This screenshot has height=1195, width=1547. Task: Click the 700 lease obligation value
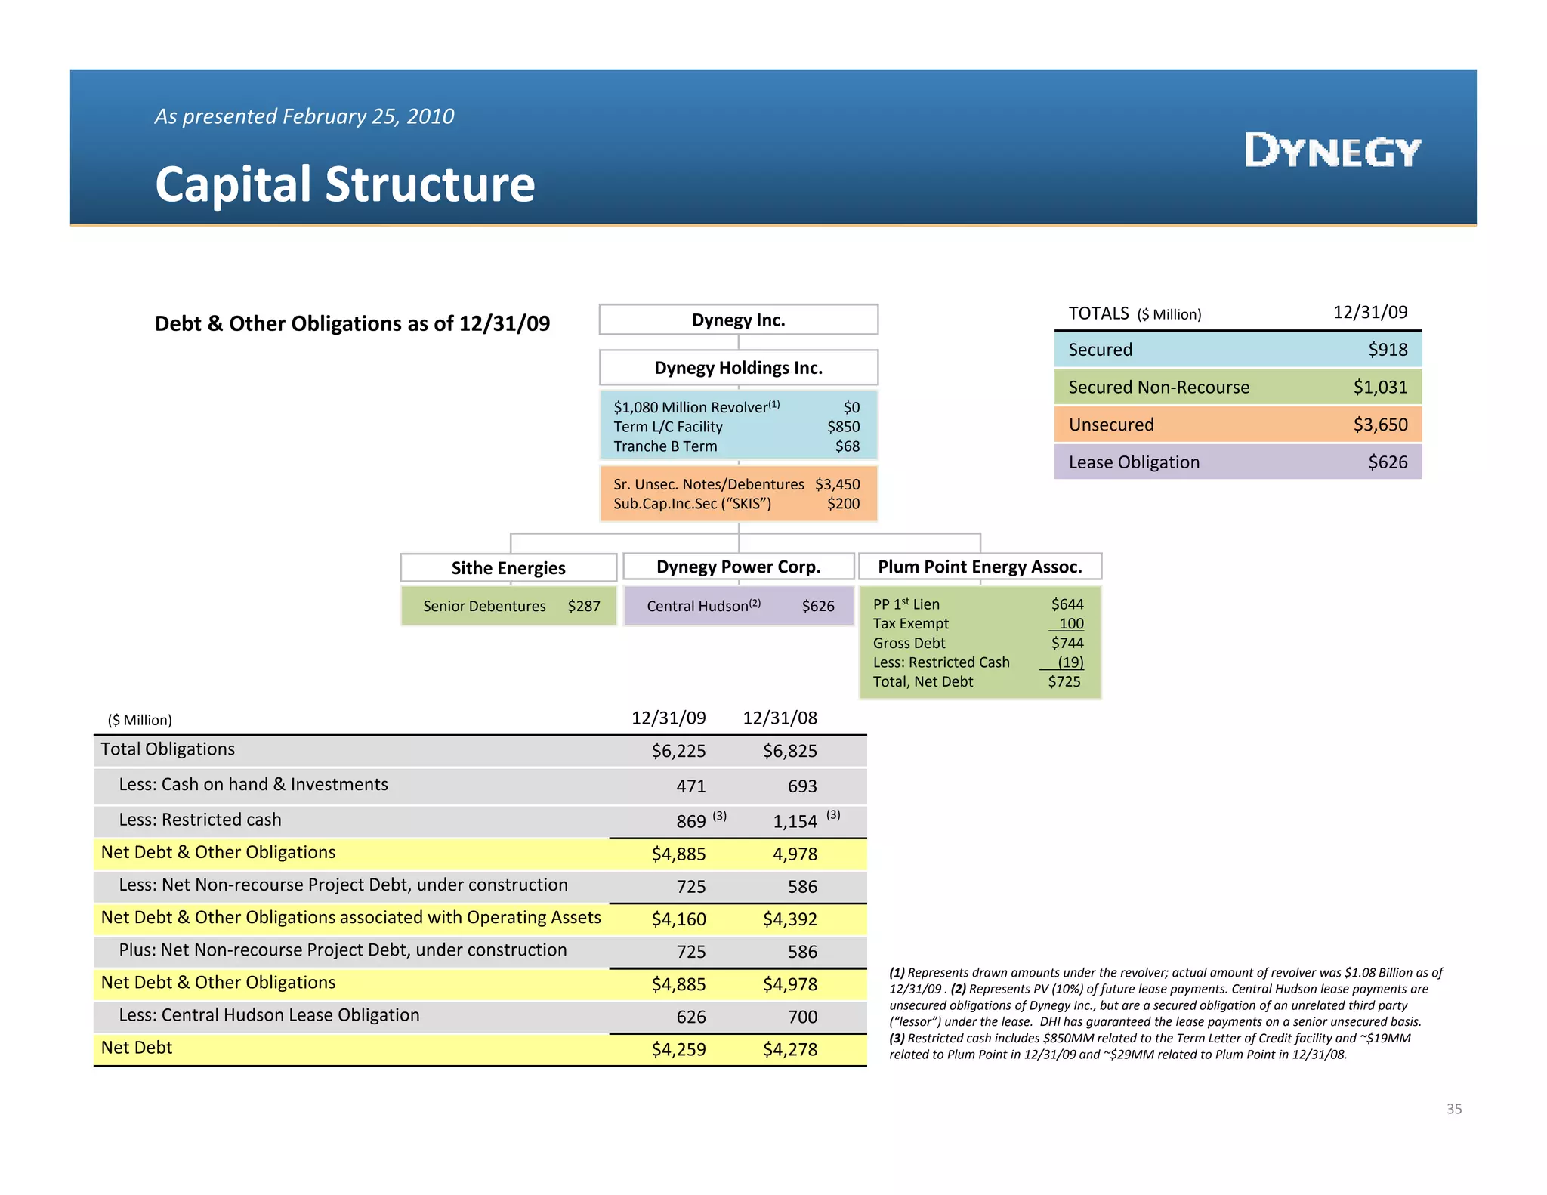pyautogui.click(x=802, y=1017)
